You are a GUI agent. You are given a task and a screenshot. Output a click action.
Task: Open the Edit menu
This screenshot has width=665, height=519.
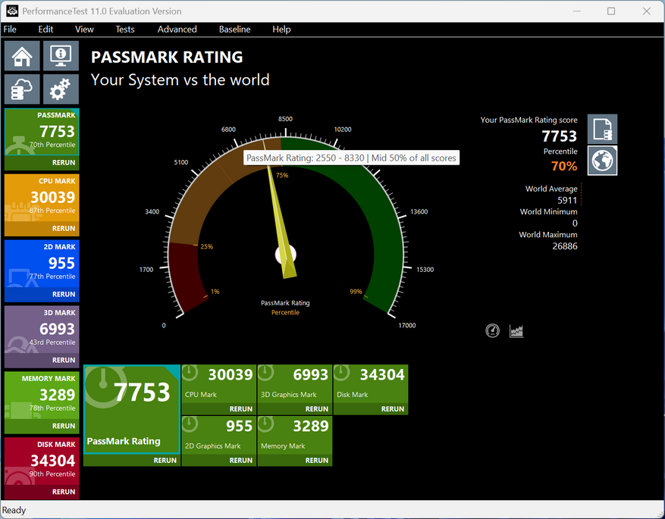point(45,30)
